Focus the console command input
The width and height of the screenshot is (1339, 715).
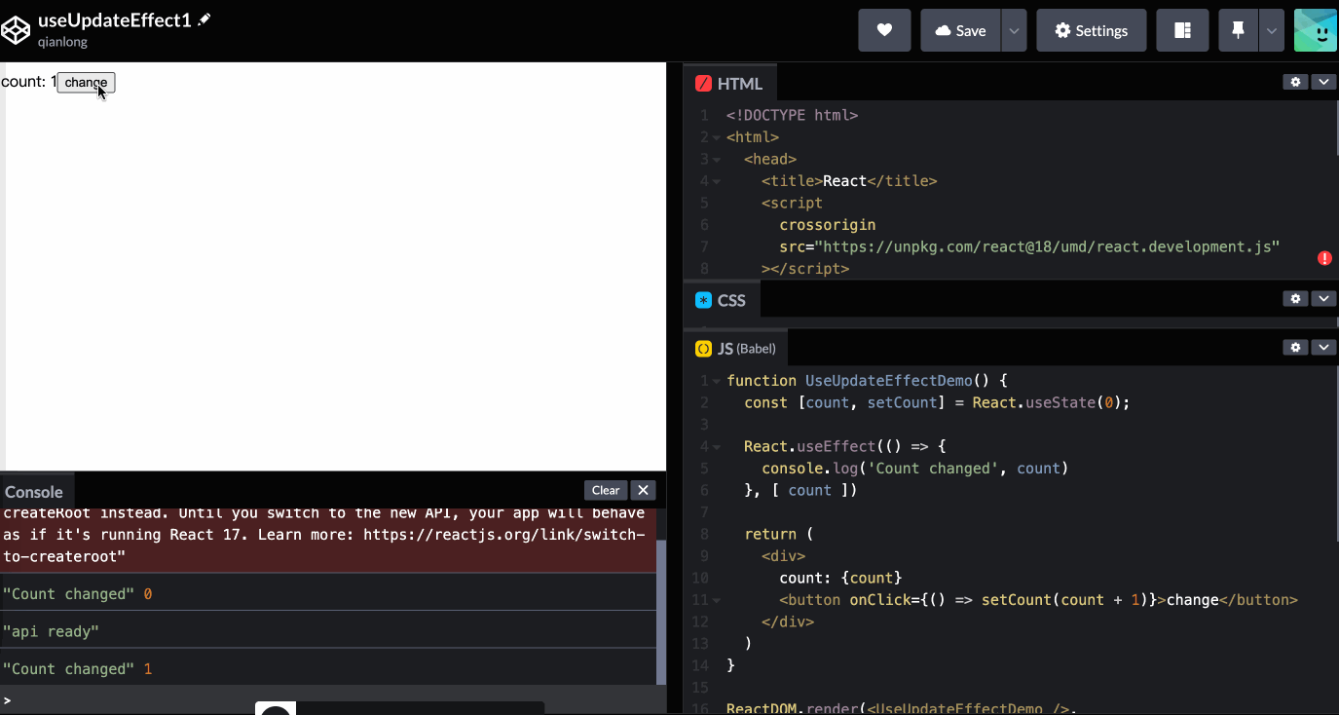(x=331, y=699)
